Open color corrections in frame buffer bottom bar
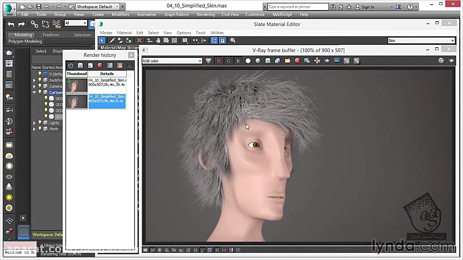The image size is (463, 260). [x=145, y=250]
